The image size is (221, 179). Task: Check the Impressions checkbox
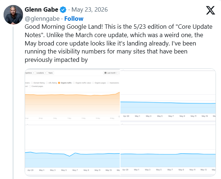tap(108, 83)
